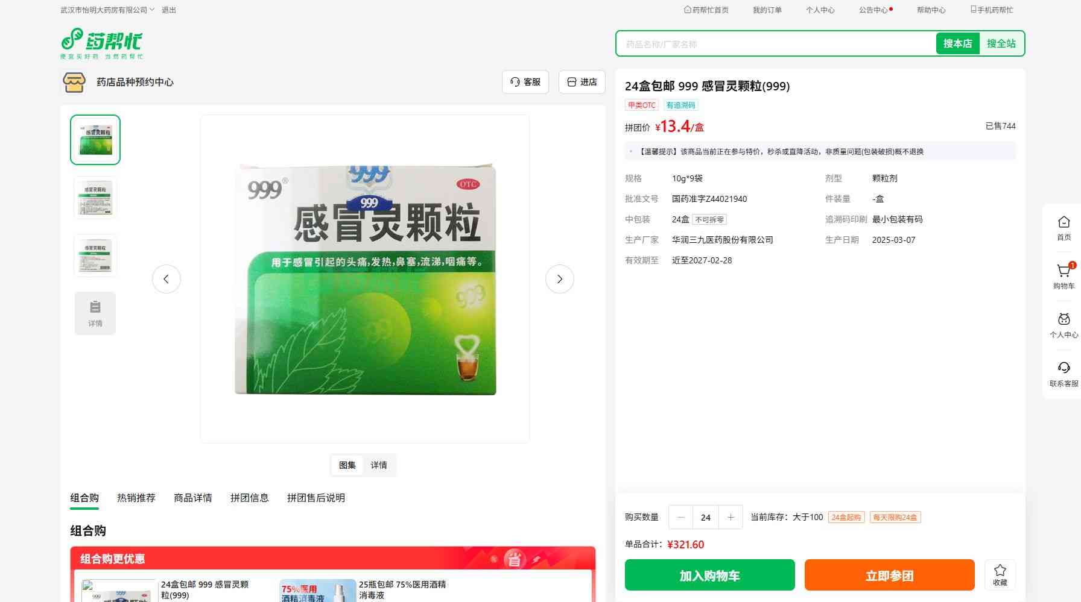Click the shopping cart icon in right sidebar
The image size is (1081, 602).
point(1064,272)
